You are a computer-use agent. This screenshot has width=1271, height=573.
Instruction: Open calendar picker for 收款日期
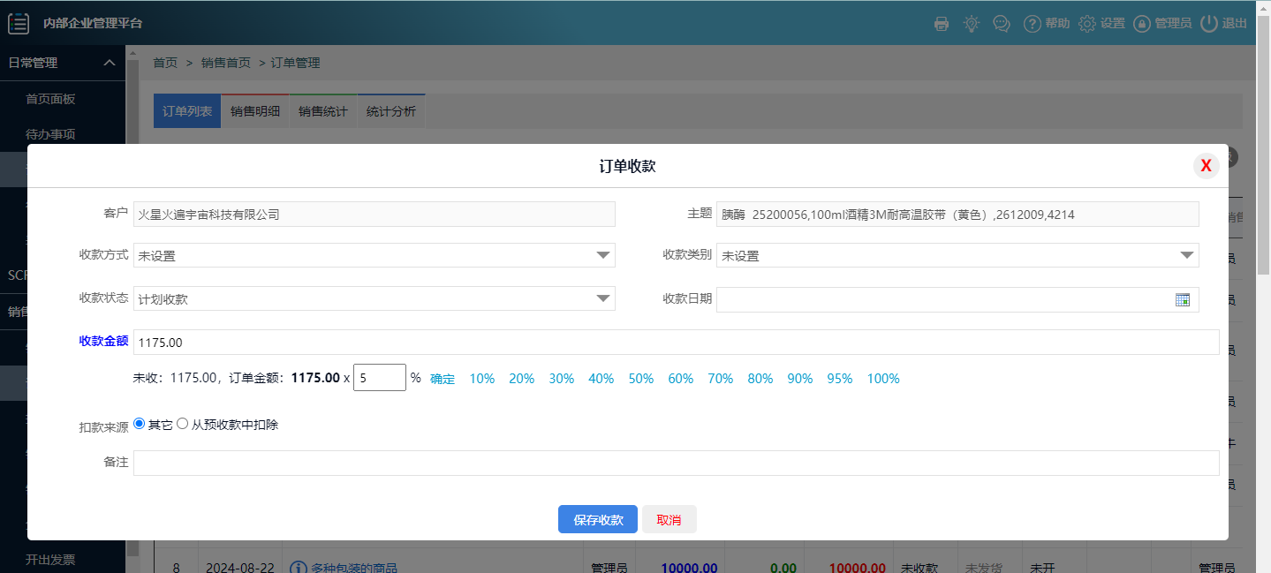pos(1183,299)
